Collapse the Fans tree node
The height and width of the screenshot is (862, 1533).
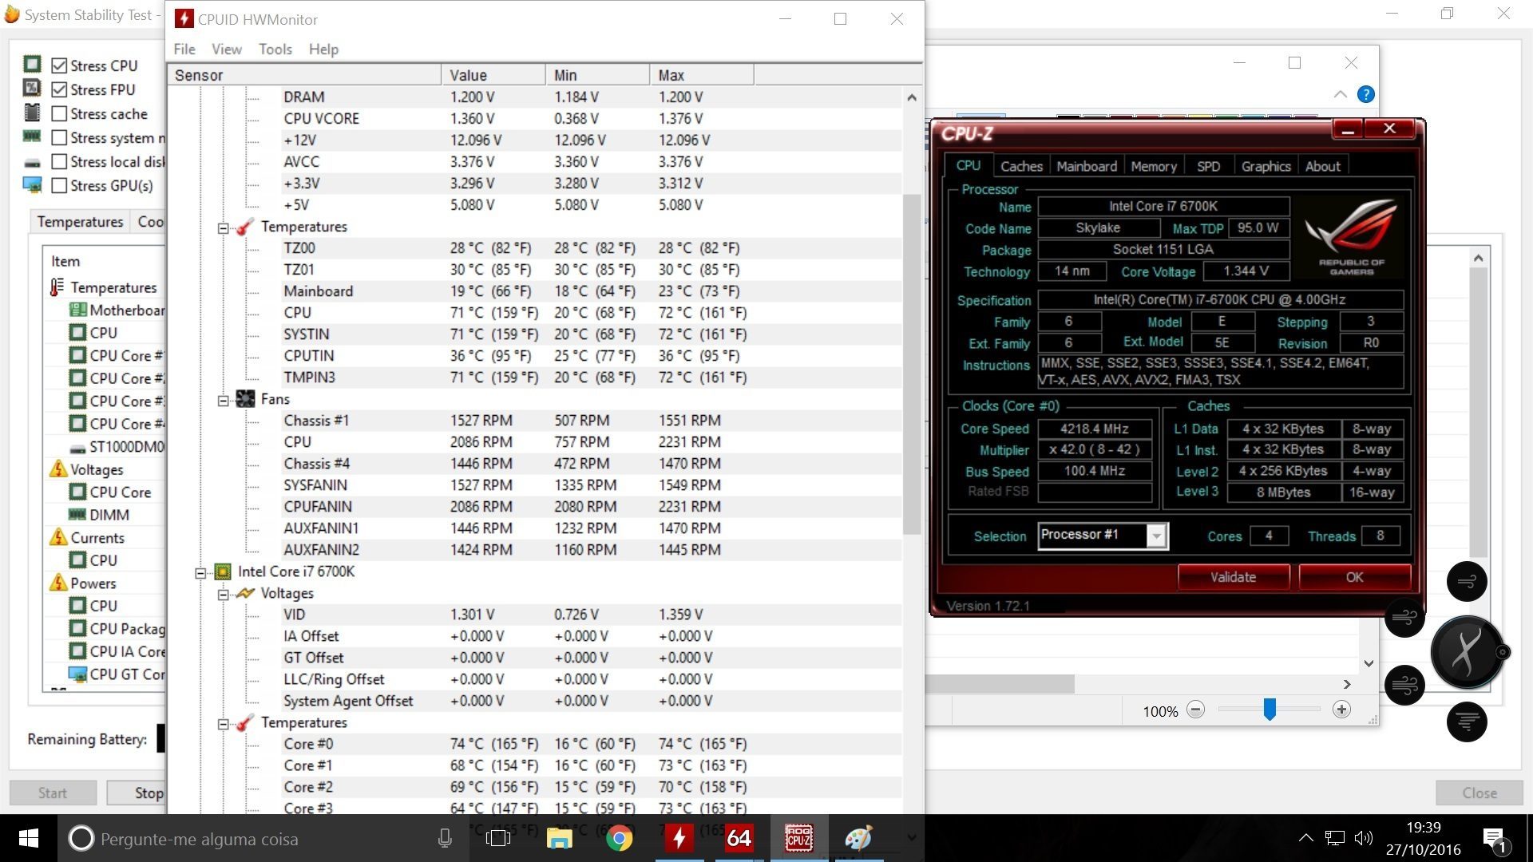pyautogui.click(x=224, y=400)
